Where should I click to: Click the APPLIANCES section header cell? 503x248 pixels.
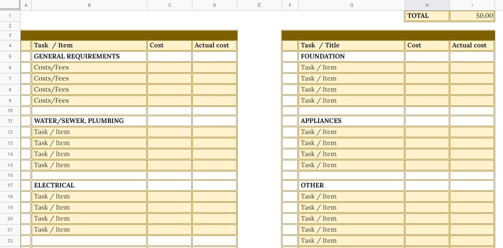click(351, 120)
